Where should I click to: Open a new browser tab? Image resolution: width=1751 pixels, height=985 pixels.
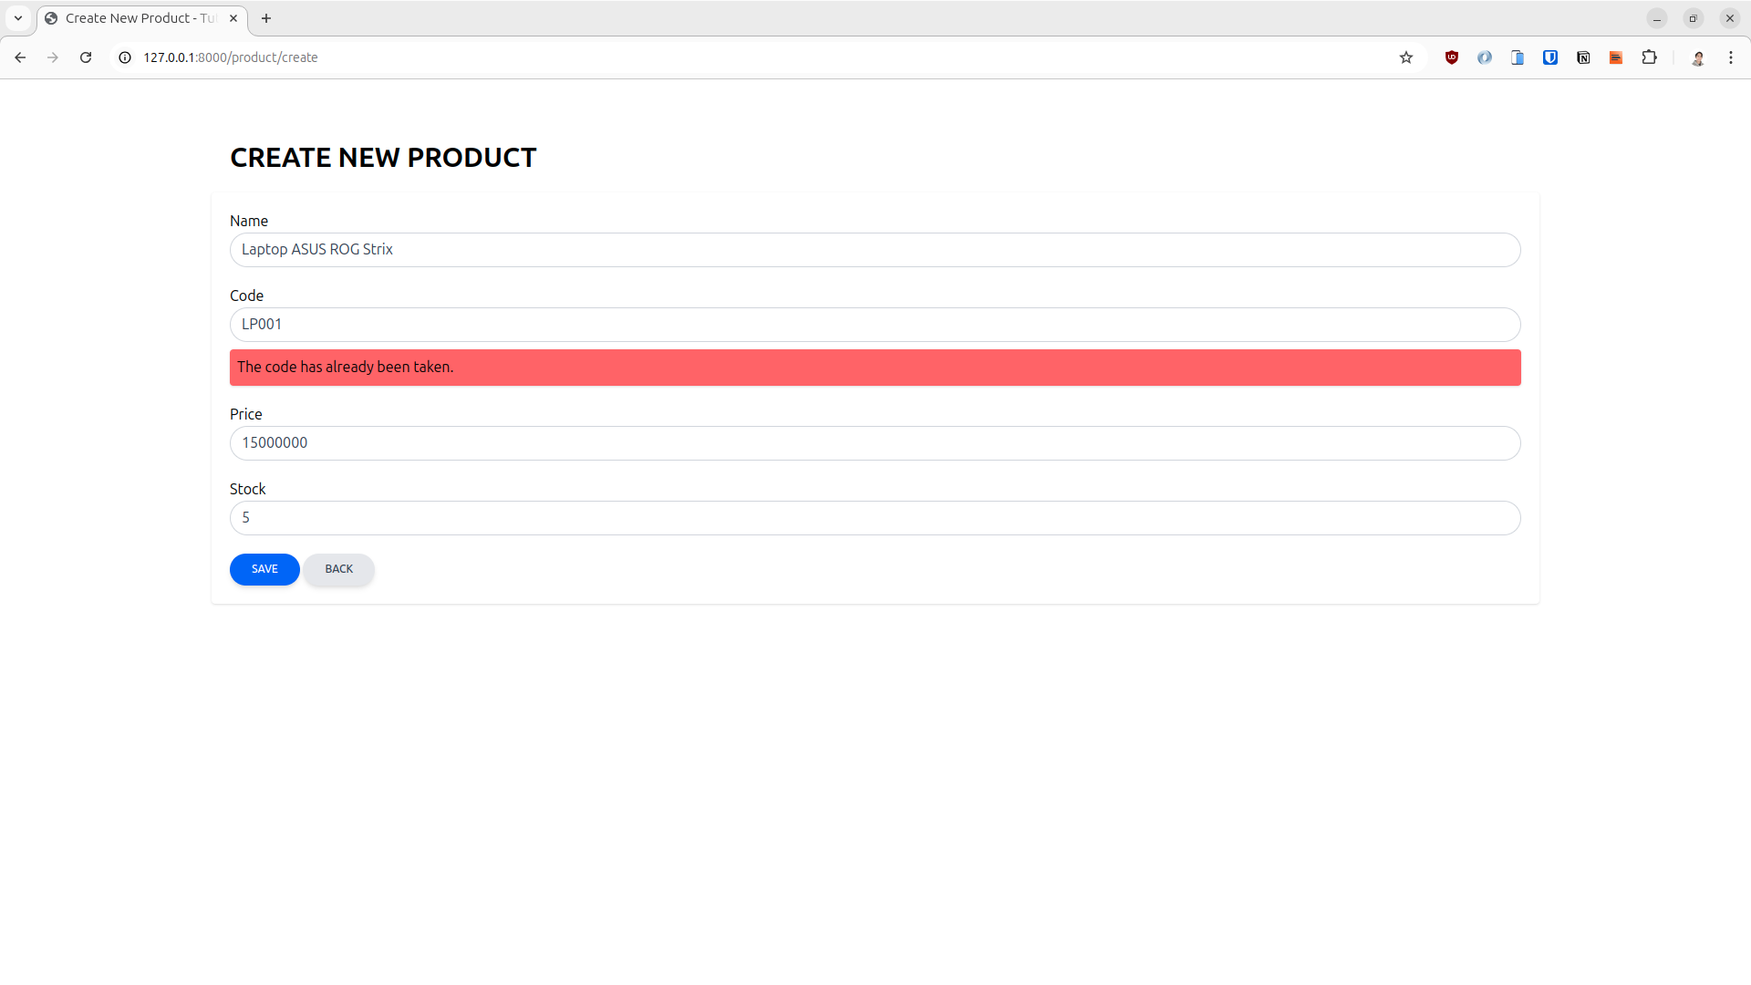click(x=266, y=18)
